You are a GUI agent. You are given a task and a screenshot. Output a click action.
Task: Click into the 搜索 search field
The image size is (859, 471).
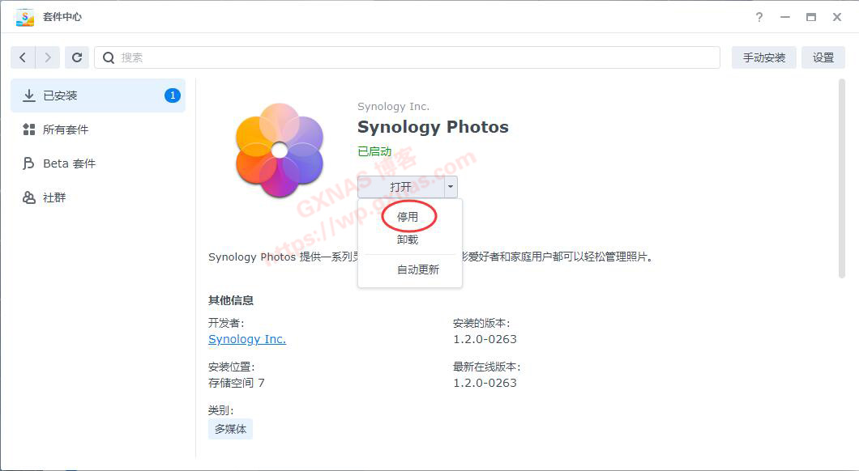(x=413, y=57)
